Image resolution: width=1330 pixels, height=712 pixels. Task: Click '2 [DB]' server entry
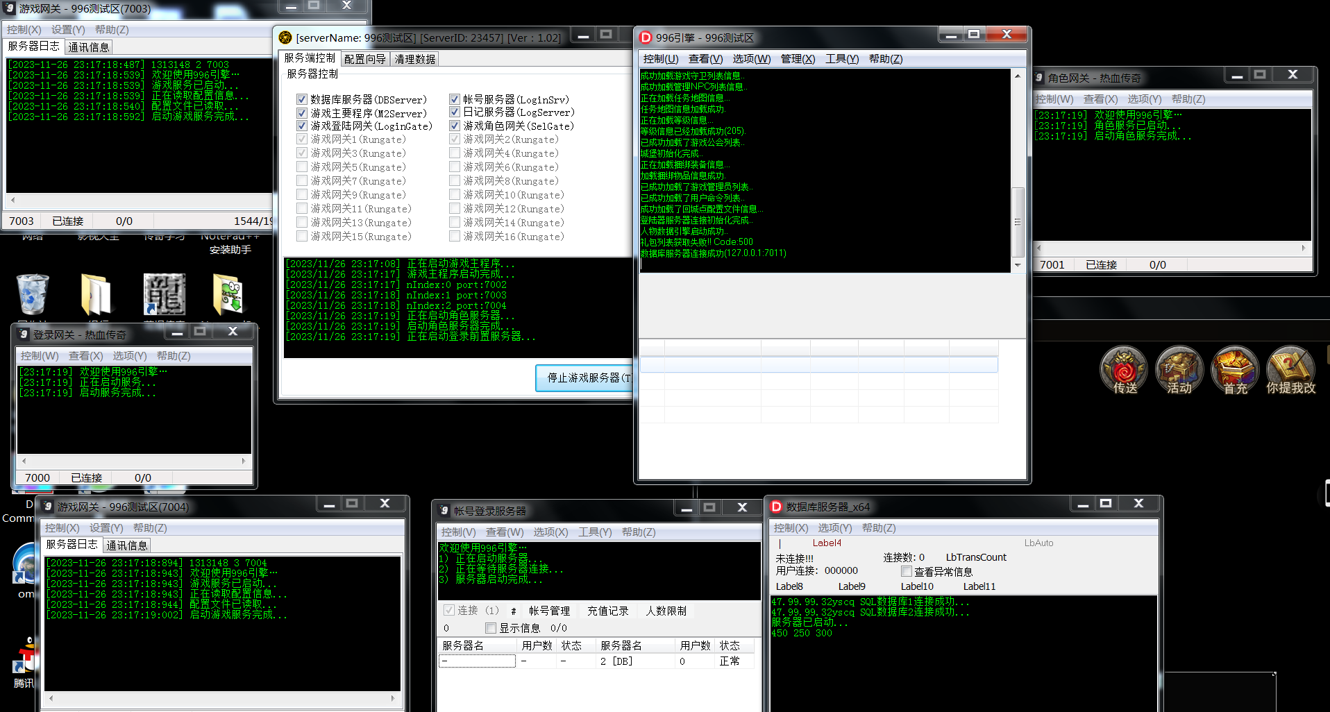(616, 661)
